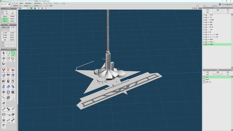Open the Primitive shapes tool
233x131 pixels.
click(x=4, y=70)
